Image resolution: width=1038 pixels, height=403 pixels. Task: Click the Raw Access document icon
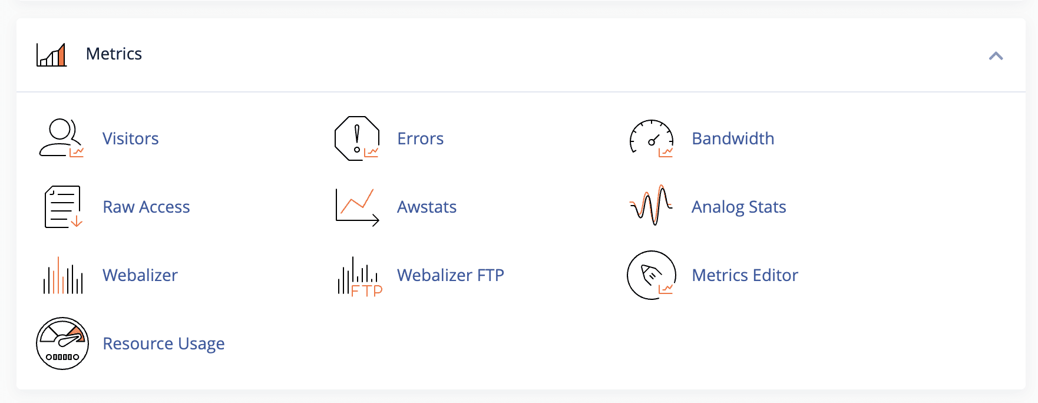63,207
